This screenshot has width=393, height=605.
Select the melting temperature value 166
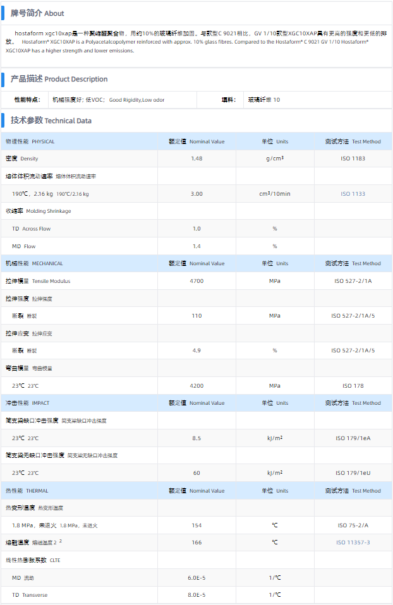click(x=196, y=542)
